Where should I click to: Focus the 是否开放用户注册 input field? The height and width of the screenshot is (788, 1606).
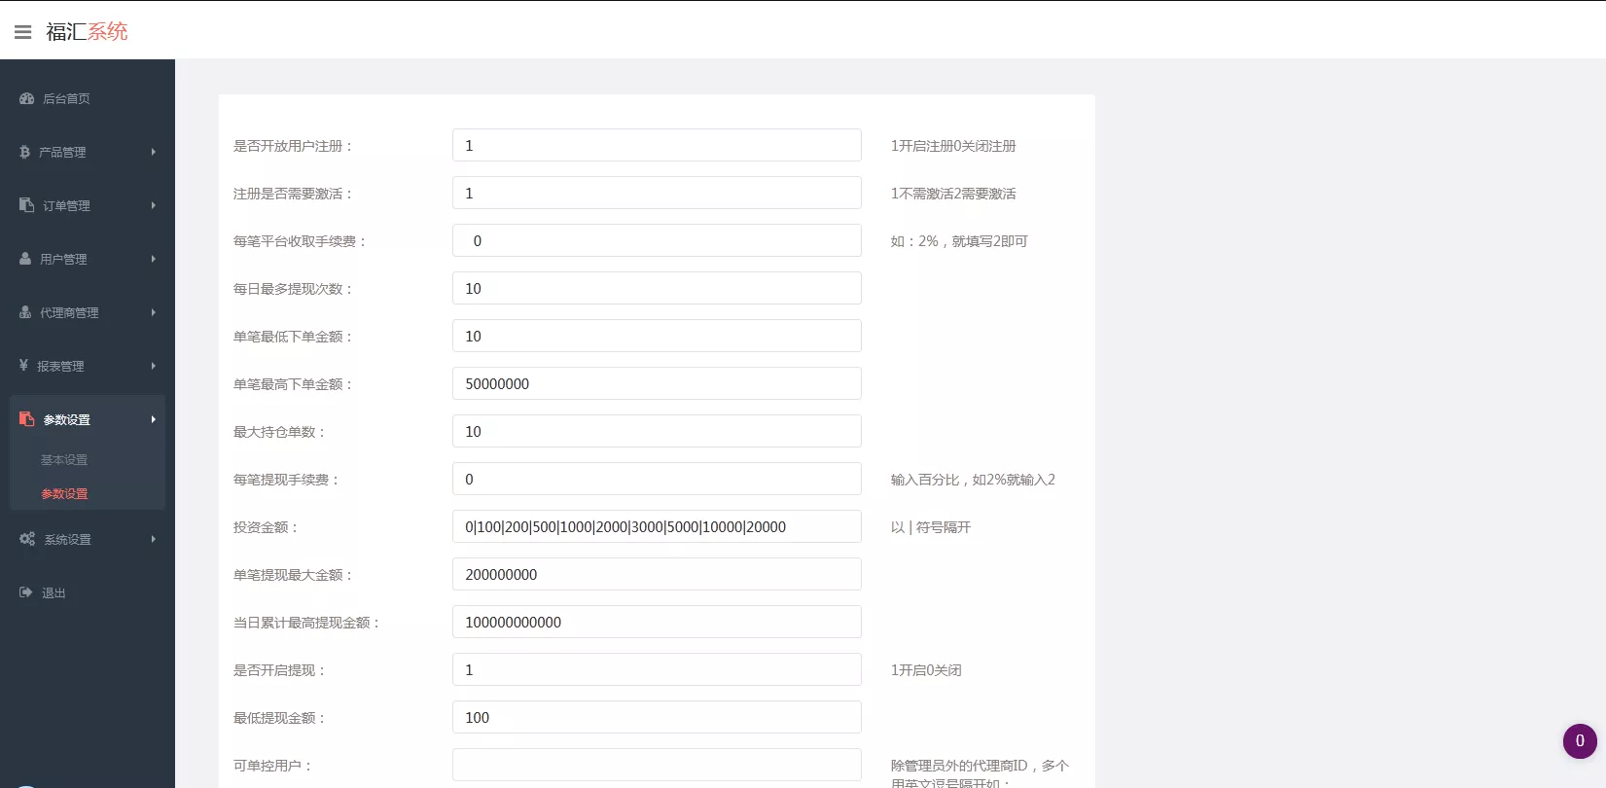tap(657, 146)
